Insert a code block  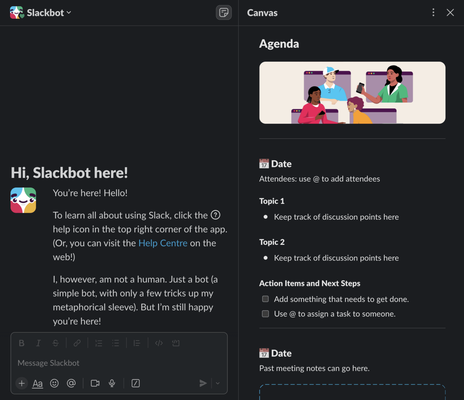(176, 343)
